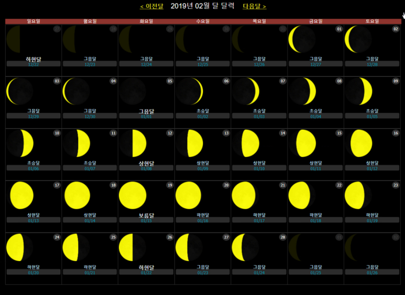Select the crescent moon icon on day 01
Viewport: 405px width, 295px height.
pos(302,39)
